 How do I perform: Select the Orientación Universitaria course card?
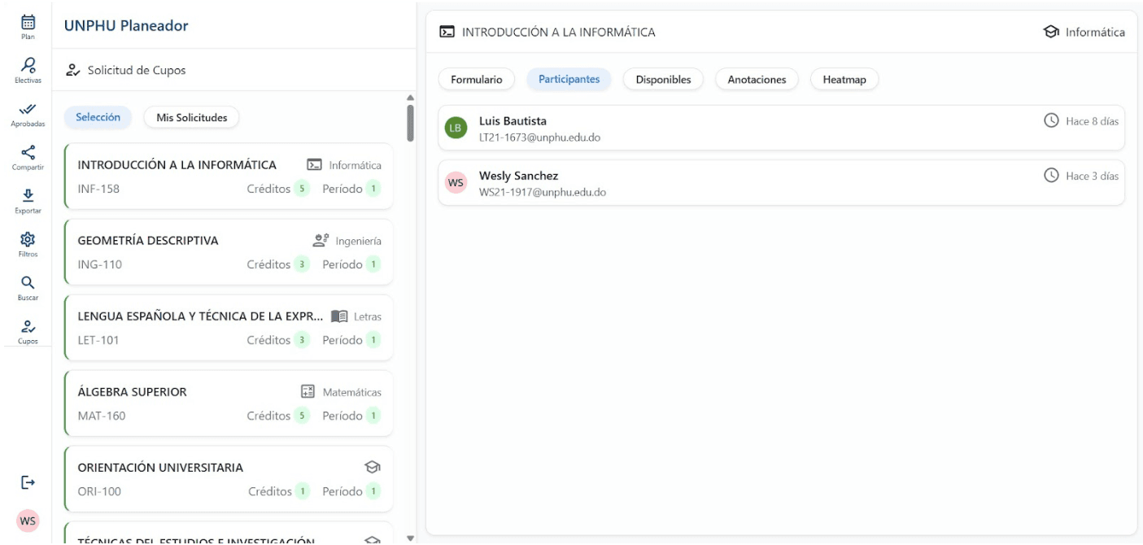click(229, 479)
